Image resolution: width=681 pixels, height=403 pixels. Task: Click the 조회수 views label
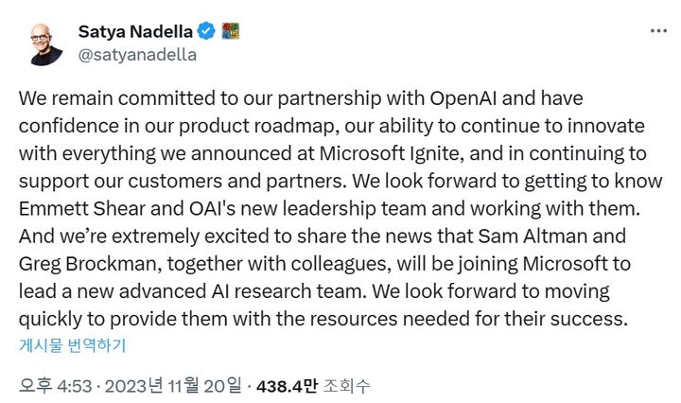[x=346, y=386]
